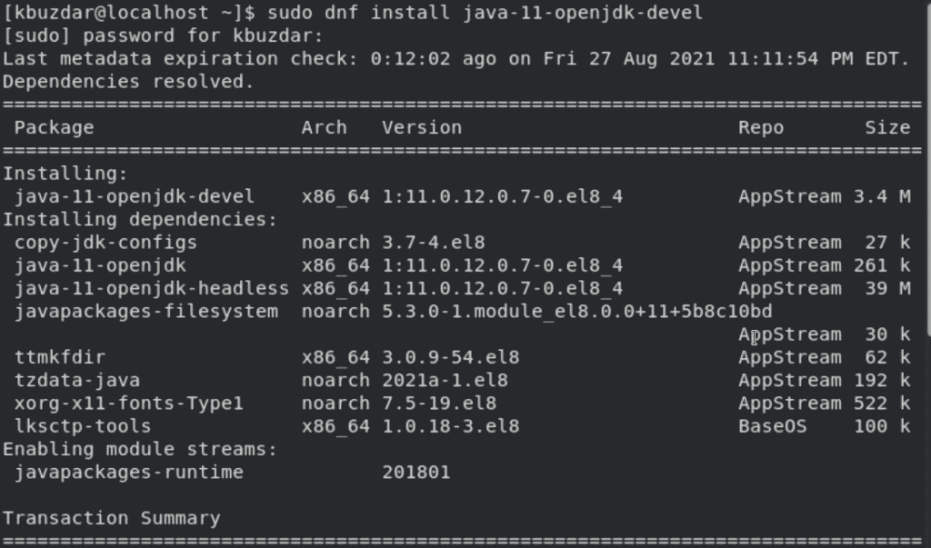The image size is (931, 548).
Task: Click the javapackages-runtime module stream name
Action: click(128, 473)
